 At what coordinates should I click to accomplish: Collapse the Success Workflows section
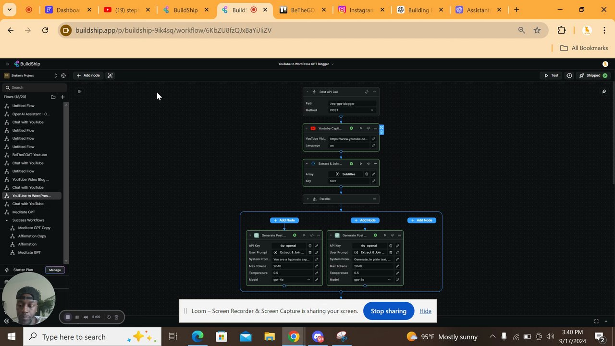pyautogui.click(x=8, y=220)
